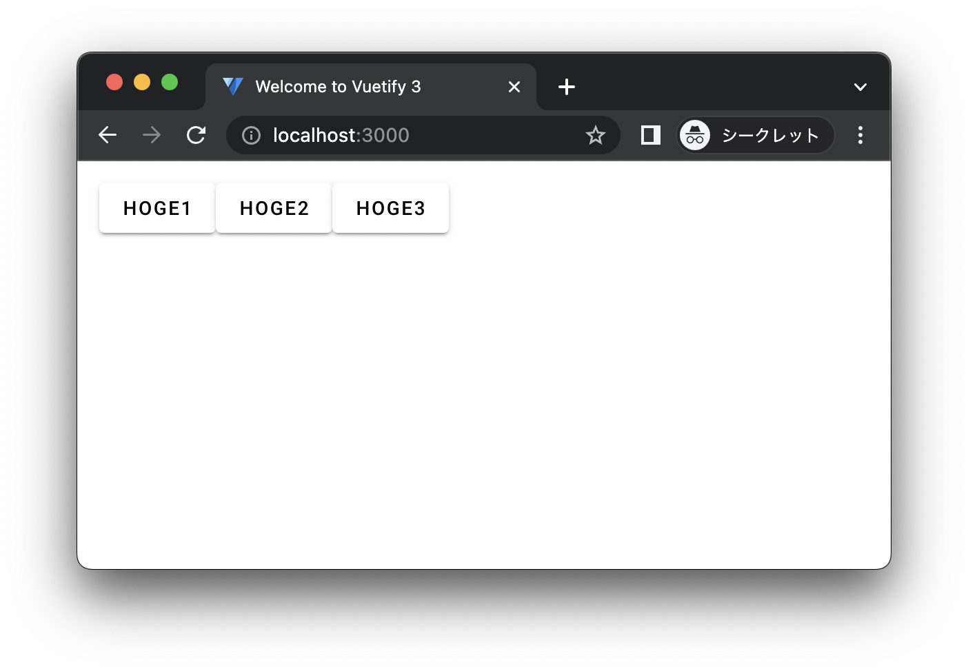Open the side panel icon

coord(651,135)
